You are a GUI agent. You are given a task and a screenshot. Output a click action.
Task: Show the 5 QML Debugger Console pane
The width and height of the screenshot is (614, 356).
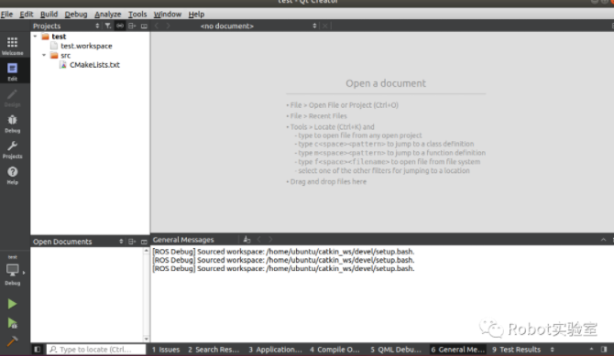tap(396, 349)
